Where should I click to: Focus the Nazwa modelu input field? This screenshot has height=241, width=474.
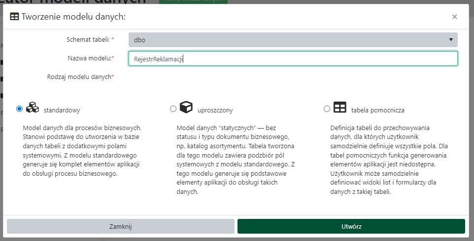pyautogui.click(x=293, y=58)
